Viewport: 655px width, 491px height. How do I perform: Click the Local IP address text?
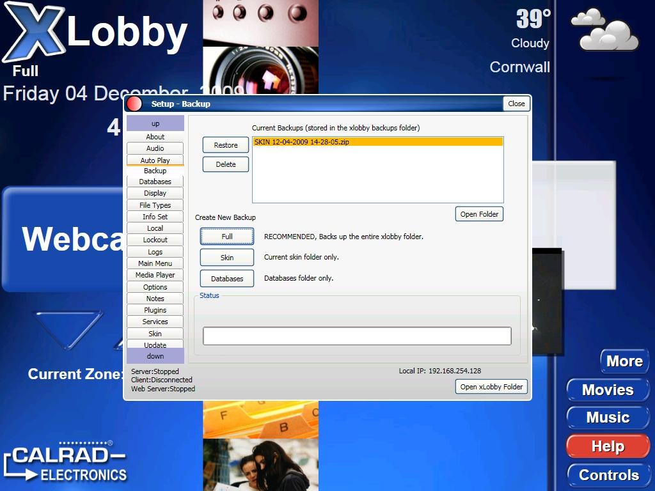tap(440, 371)
